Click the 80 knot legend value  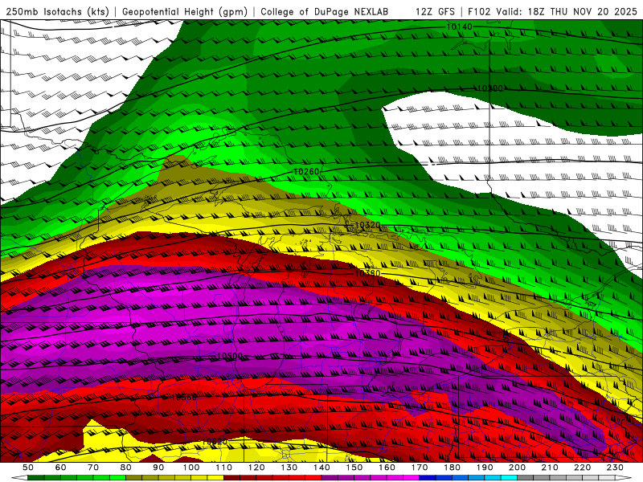click(x=126, y=468)
